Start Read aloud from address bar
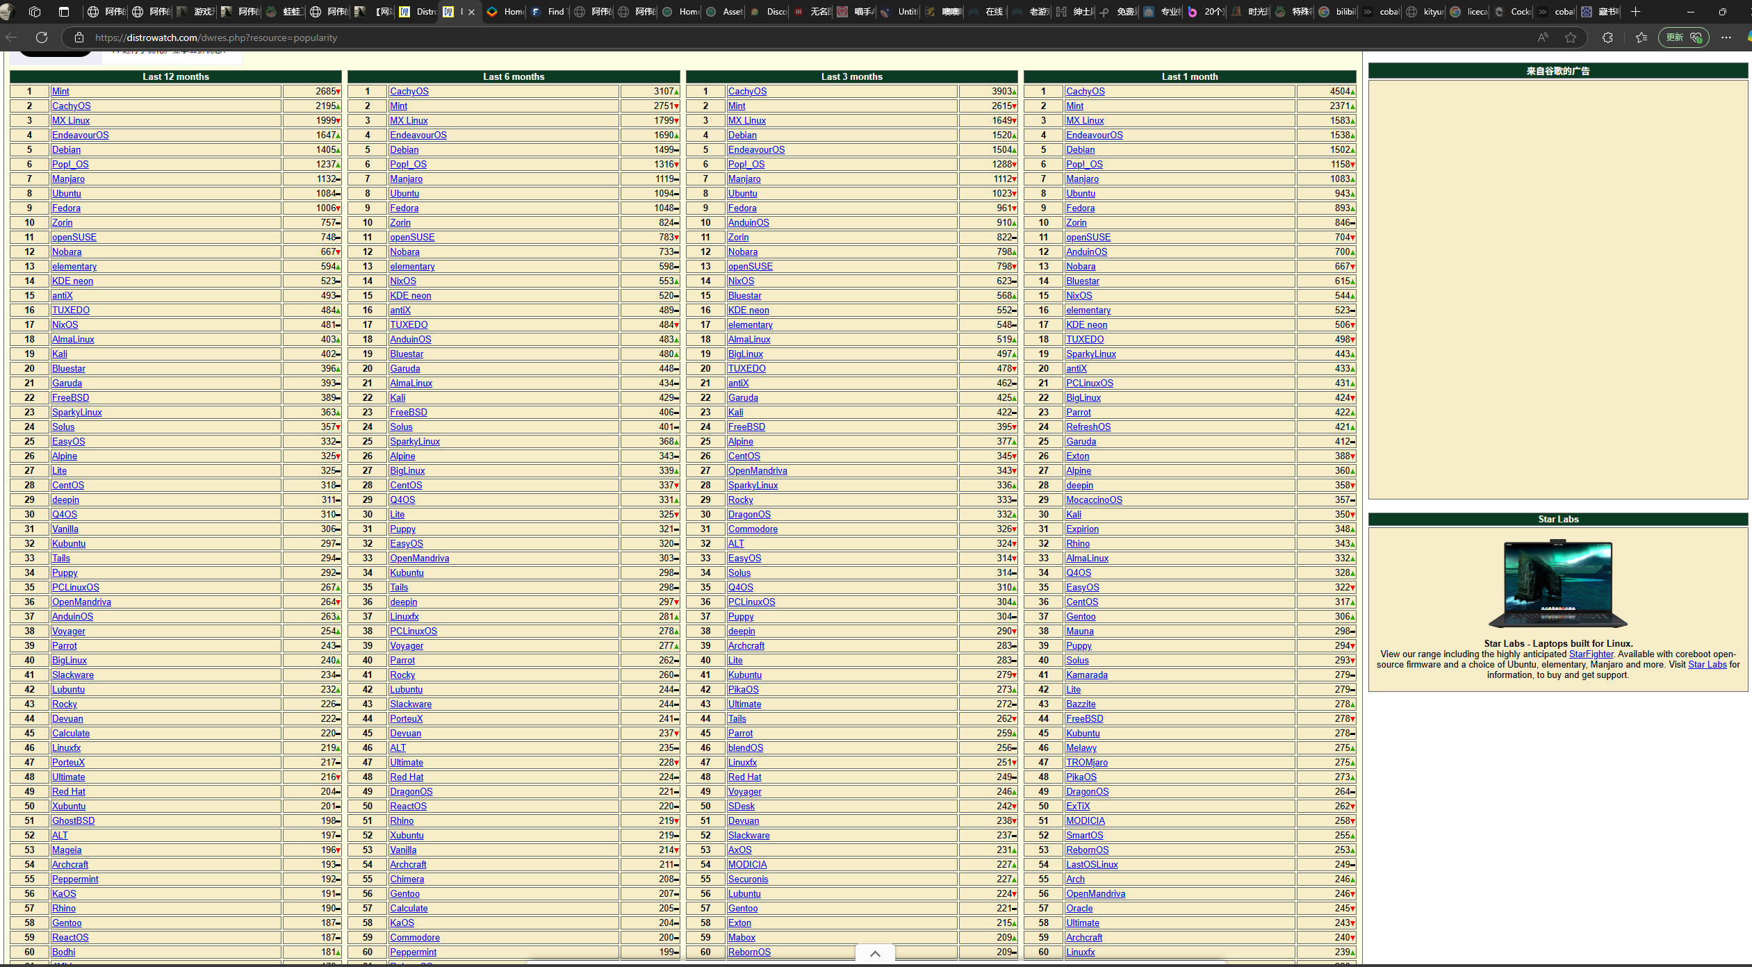Viewport: 1752px width, 967px height. coord(1543,38)
